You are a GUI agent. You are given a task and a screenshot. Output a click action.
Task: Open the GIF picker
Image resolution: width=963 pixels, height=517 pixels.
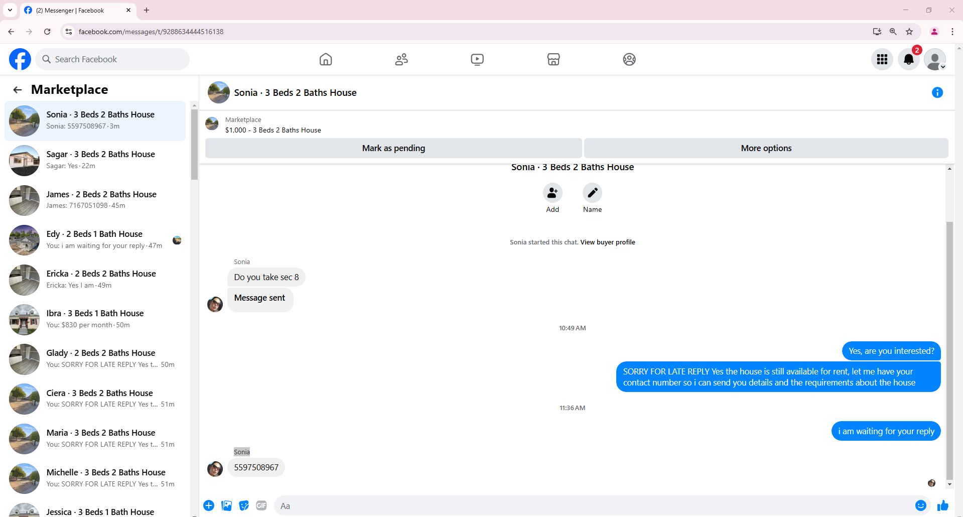[x=261, y=505]
